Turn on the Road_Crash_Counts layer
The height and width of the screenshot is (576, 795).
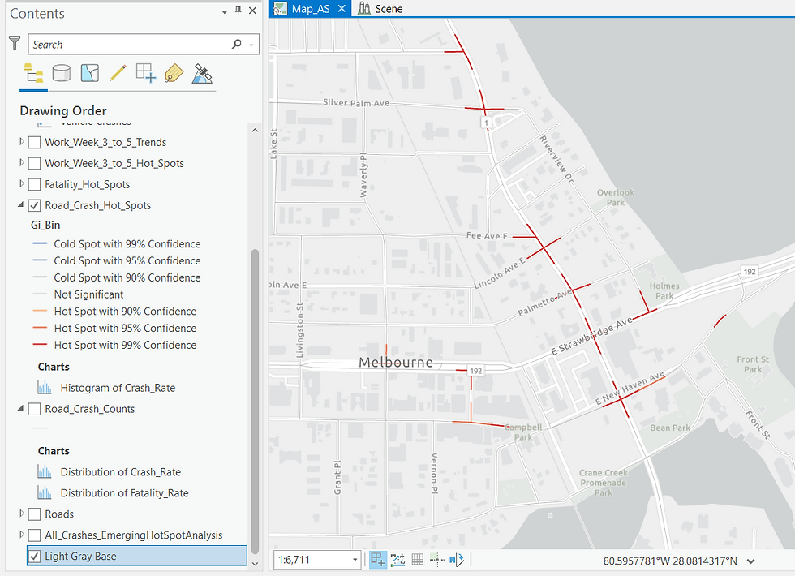(x=34, y=409)
